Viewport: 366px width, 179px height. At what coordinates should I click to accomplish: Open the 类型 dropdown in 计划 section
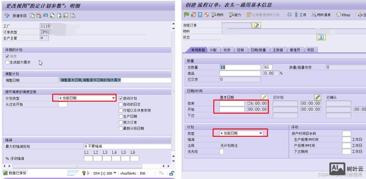(261, 133)
